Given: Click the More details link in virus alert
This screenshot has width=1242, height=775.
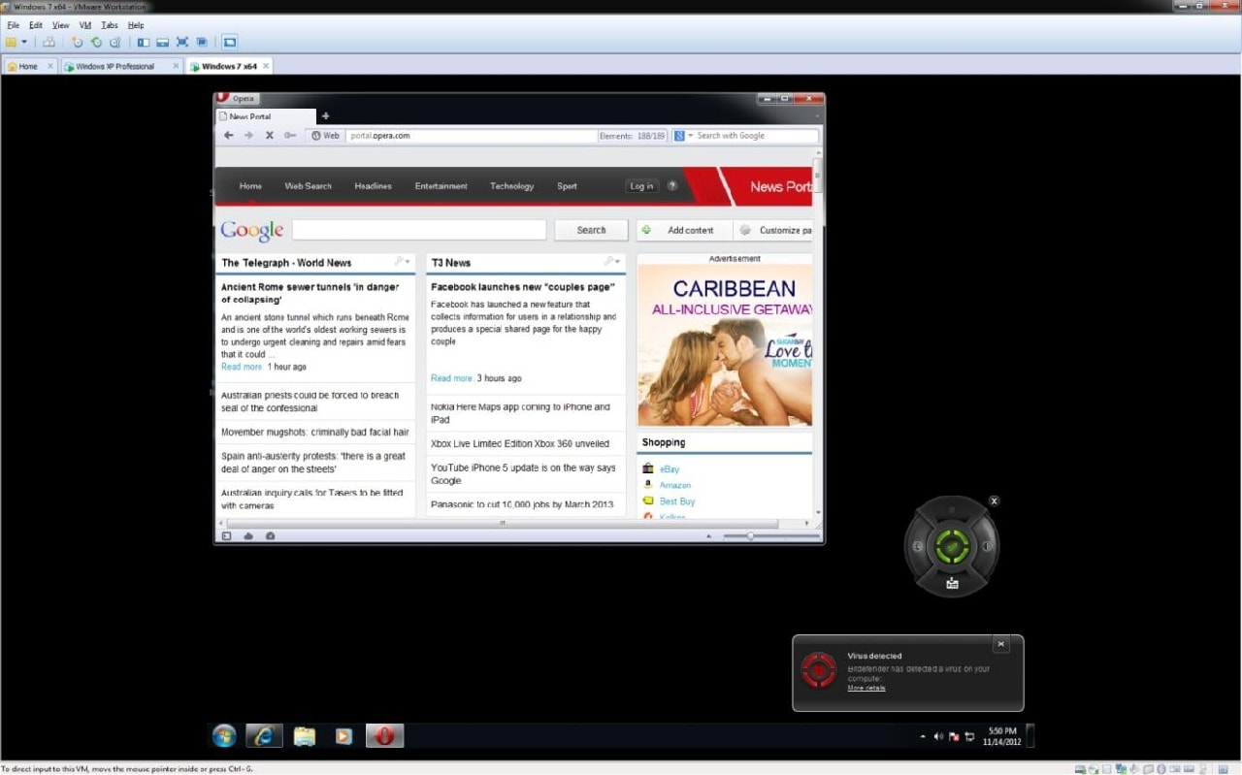Looking at the screenshot, I should (866, 689).
